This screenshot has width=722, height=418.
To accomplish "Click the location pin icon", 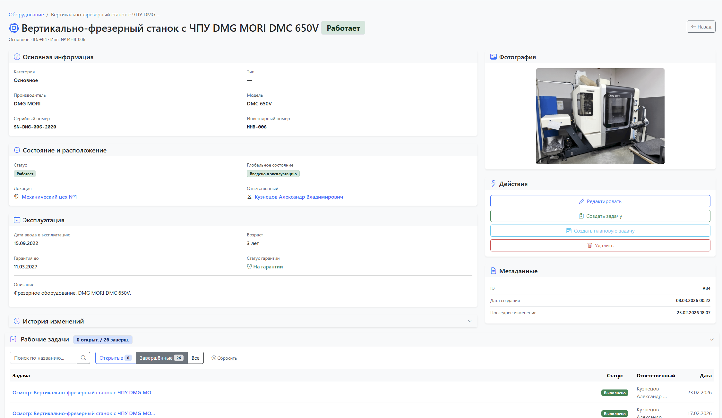I will 16,197.
